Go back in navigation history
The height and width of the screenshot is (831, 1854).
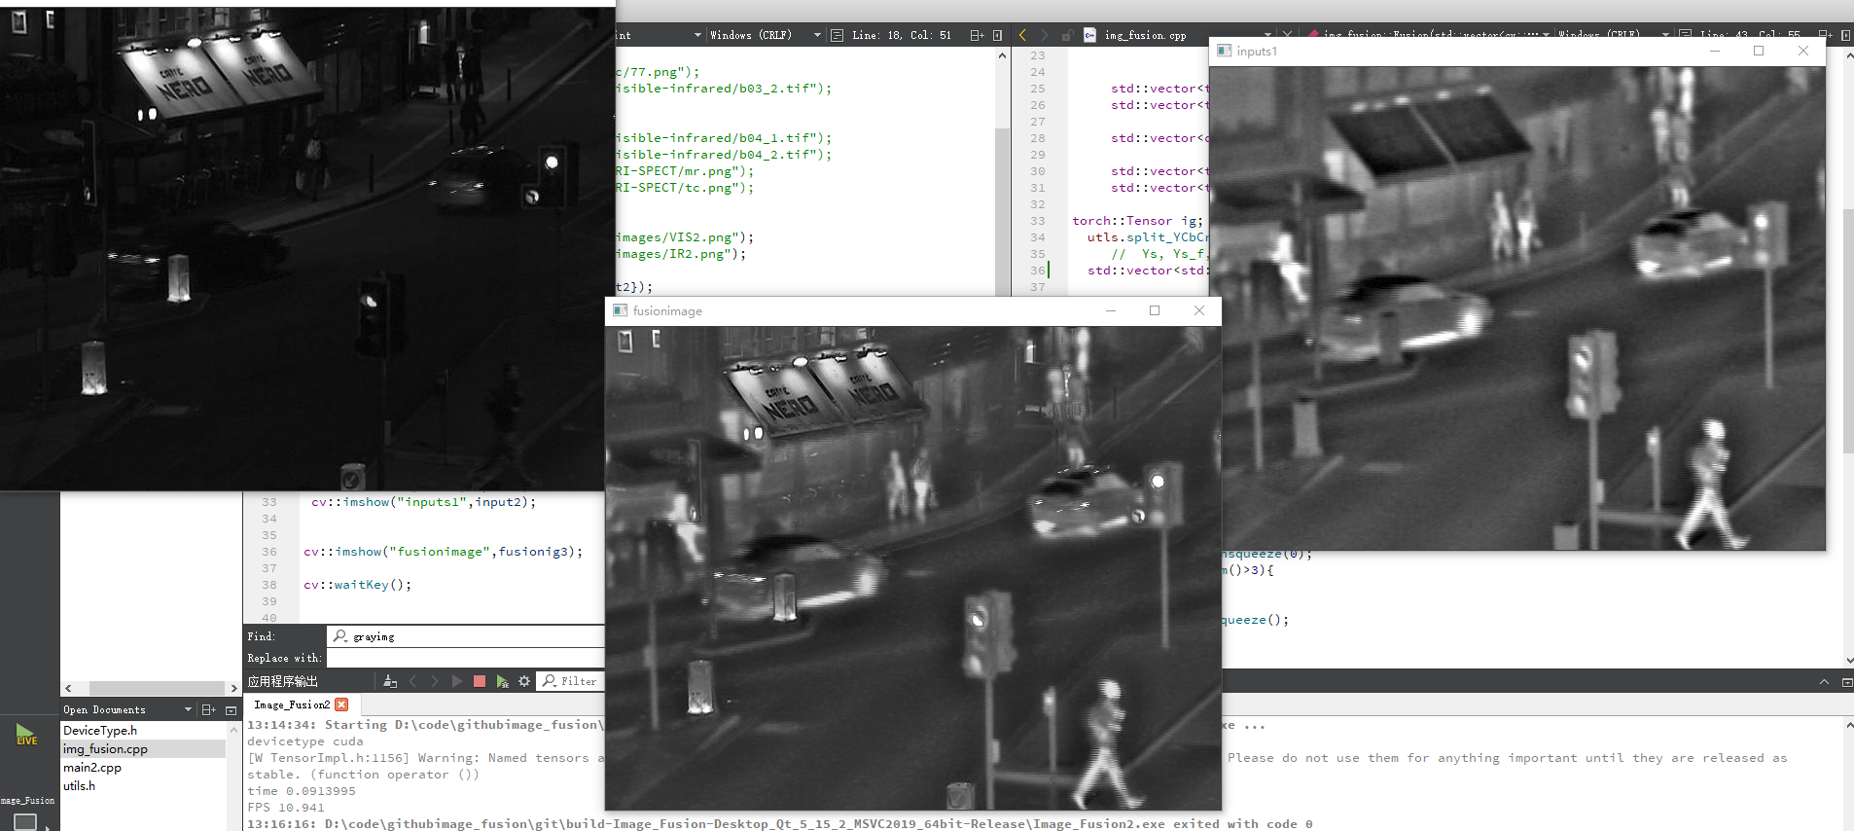pos(1022,35)
